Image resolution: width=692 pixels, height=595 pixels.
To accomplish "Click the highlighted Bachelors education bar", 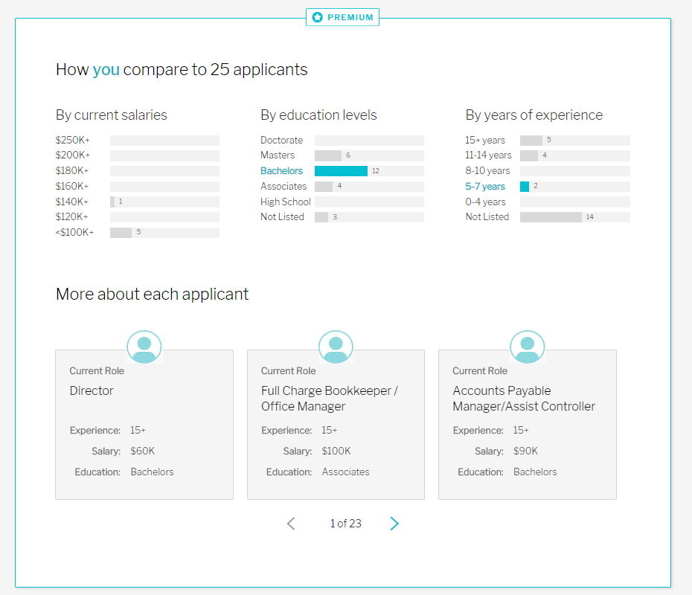I will pos(341,171).
